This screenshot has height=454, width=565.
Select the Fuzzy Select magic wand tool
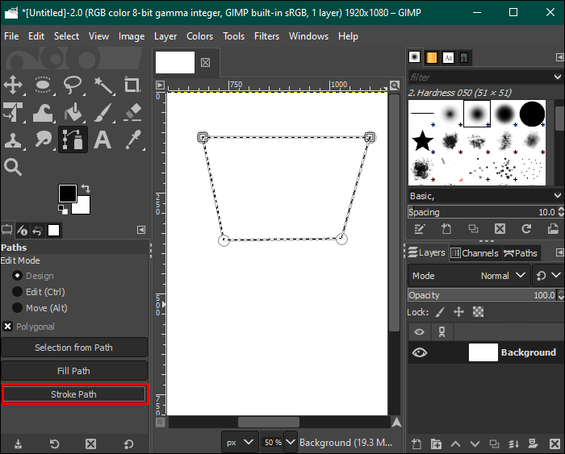tap(103, 84)
